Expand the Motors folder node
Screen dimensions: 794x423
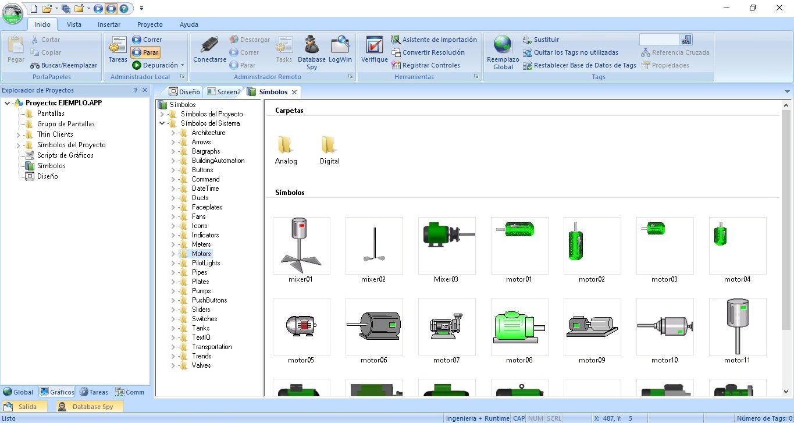coord(173,254)
